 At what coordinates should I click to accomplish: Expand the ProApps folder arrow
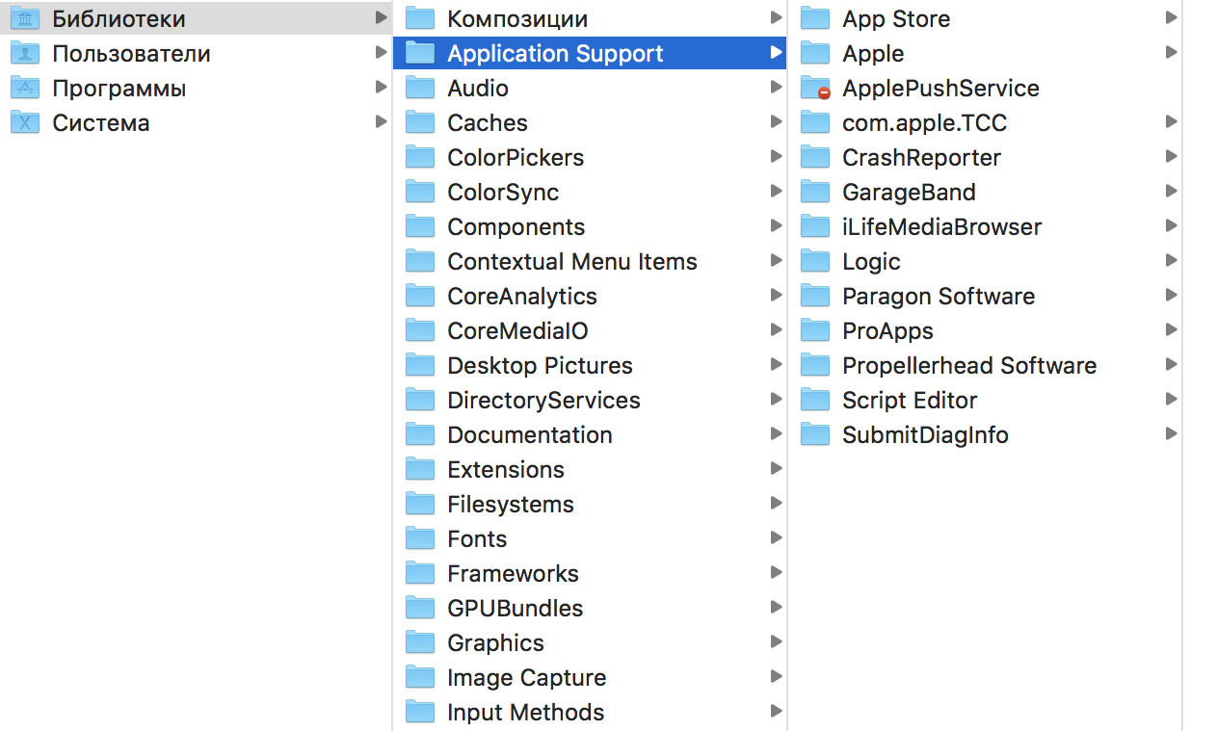(1171, 330)
